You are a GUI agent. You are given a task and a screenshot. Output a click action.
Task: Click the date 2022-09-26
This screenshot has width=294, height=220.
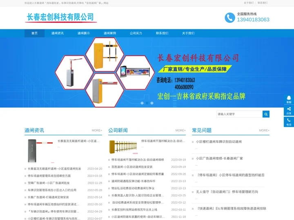[178, 174]
